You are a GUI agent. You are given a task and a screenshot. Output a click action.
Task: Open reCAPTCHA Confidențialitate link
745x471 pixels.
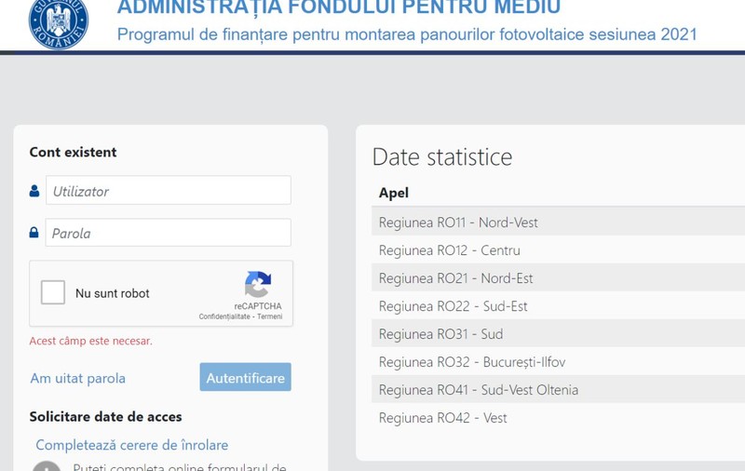(224, 316)
